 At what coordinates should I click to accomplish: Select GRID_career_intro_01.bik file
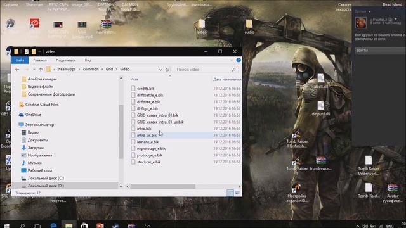[157, 115]
